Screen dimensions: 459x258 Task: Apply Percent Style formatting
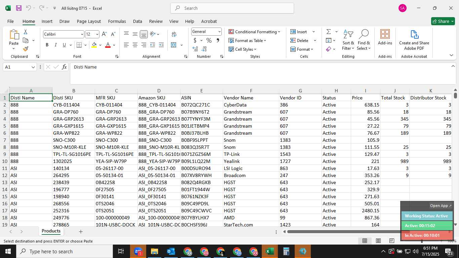pyautogui.click(x=209, y=40)
